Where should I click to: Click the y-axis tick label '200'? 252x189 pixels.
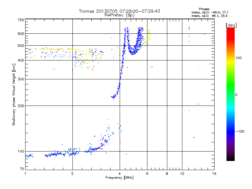[21, 106]
